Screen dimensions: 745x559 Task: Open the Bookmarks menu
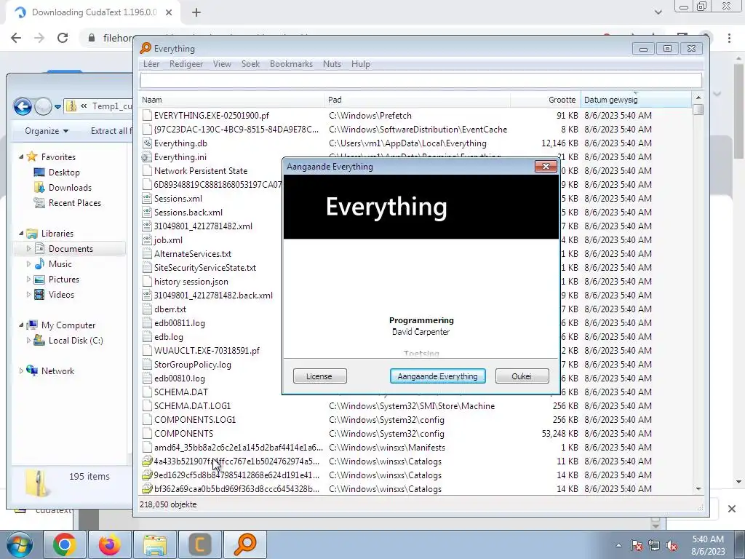click(291, 64)
